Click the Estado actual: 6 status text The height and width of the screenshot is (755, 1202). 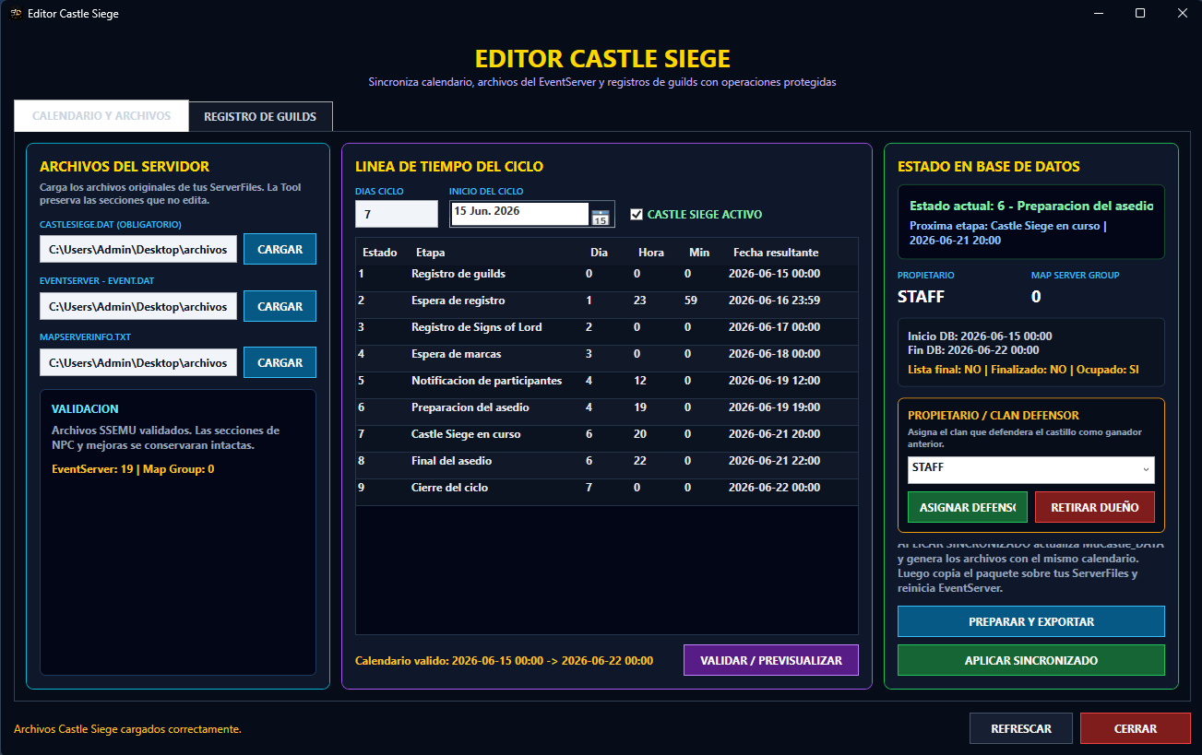1031,206
